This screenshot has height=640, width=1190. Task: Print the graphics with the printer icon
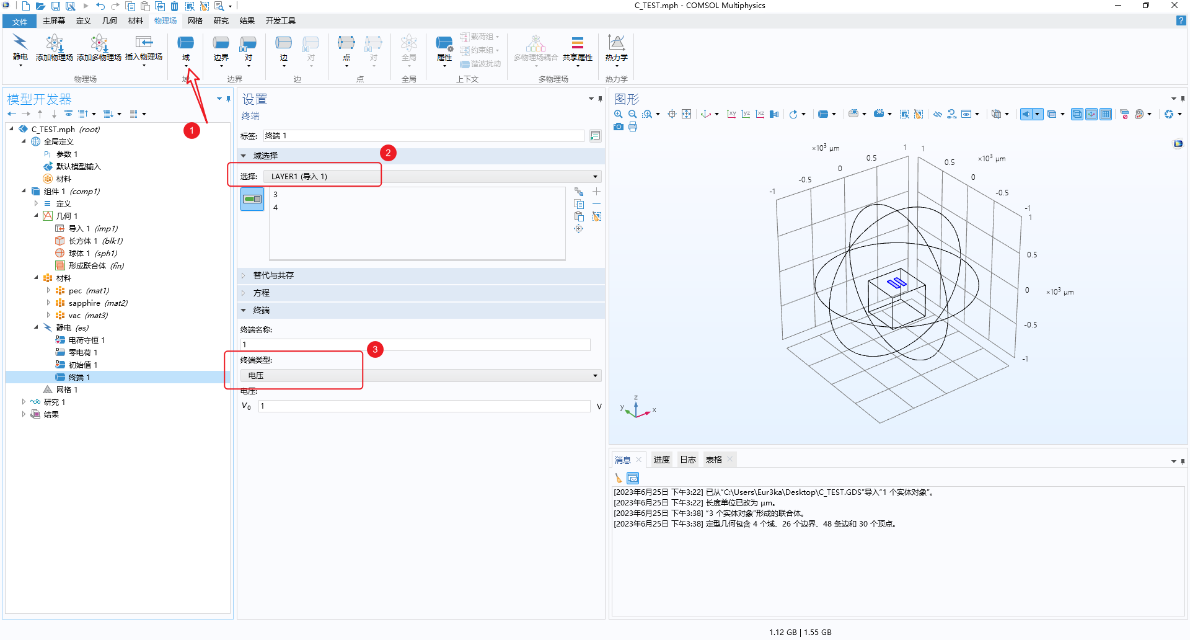[x=633, y=127]
